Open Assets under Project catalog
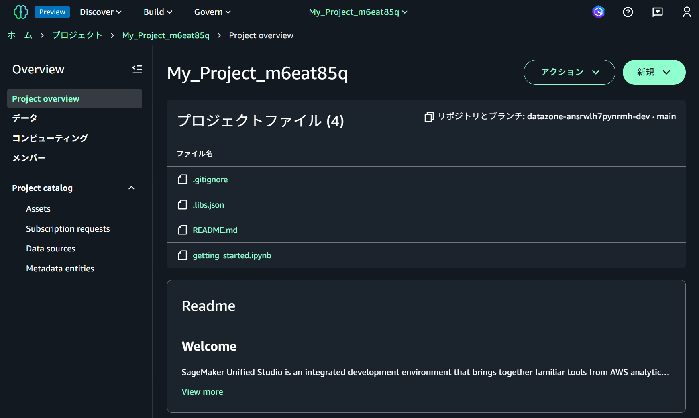 (38, 209)
